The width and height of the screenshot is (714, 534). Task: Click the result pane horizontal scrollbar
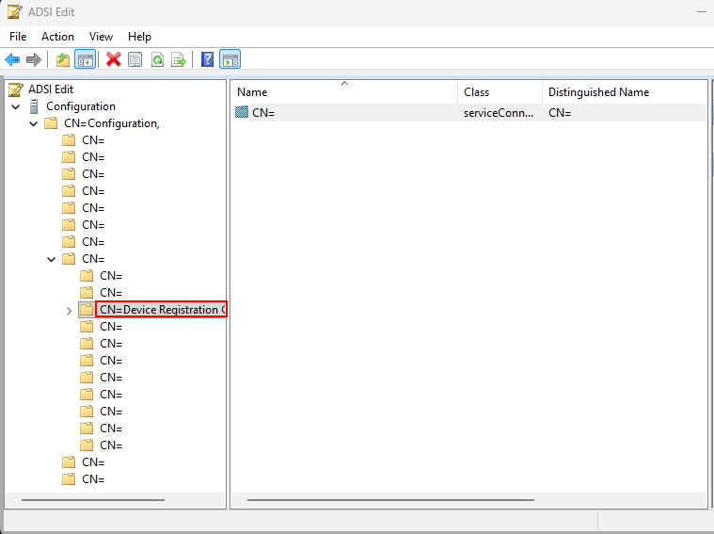click(390, 500)
